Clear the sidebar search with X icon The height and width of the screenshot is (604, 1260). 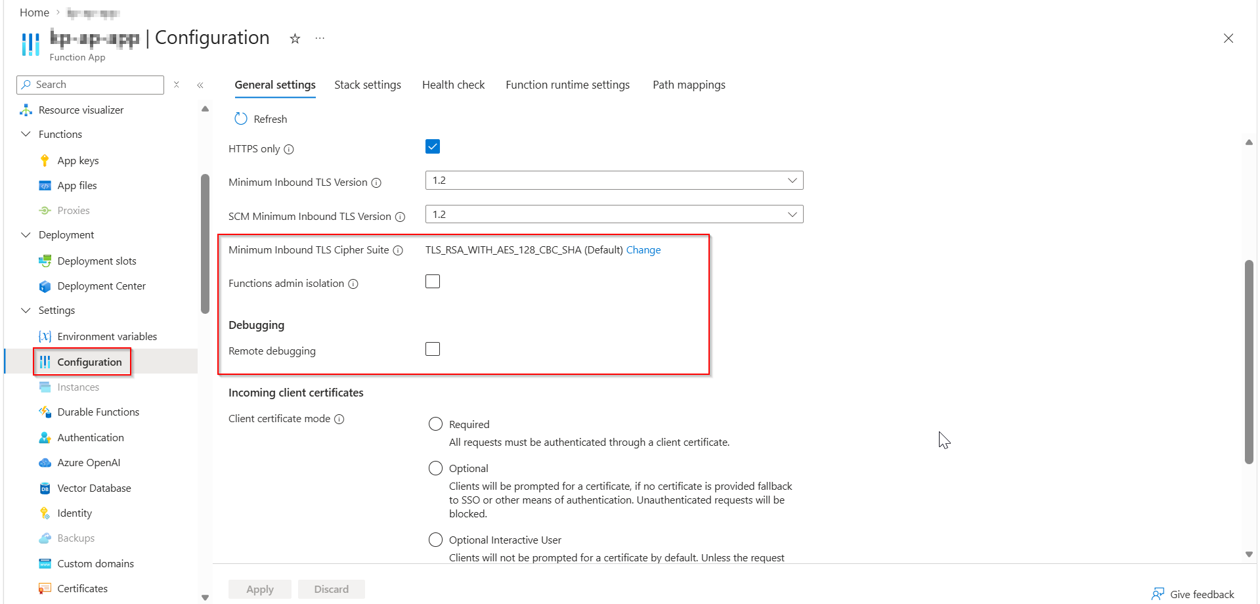176,85
